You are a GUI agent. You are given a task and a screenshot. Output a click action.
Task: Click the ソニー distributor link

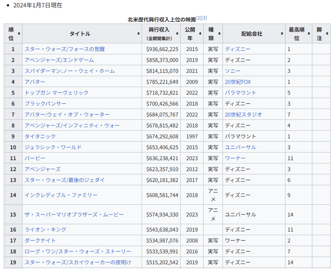tap(233, 71)
